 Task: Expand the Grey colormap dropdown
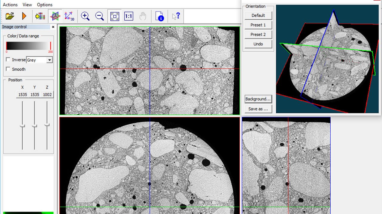coord(50,60)
